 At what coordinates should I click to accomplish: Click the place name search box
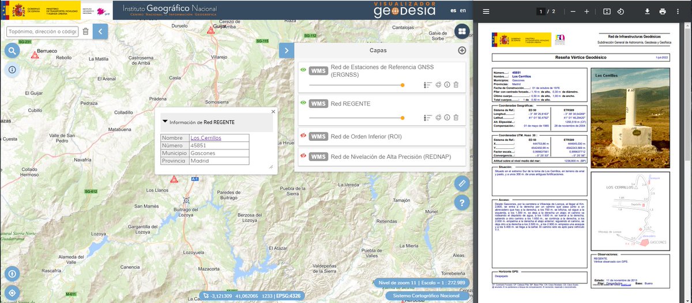(x=42, y=31)
